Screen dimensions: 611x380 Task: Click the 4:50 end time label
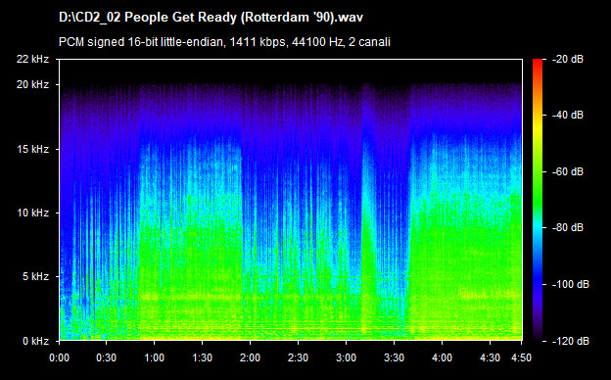pyautogui.click(x=521, y=357)
